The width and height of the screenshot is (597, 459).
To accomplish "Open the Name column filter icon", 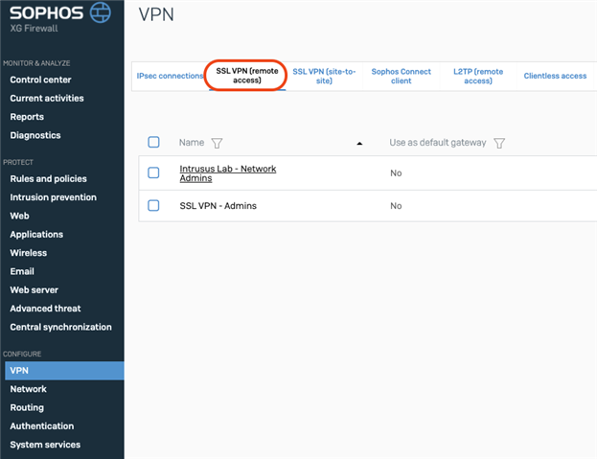I will tap(217, 143).
